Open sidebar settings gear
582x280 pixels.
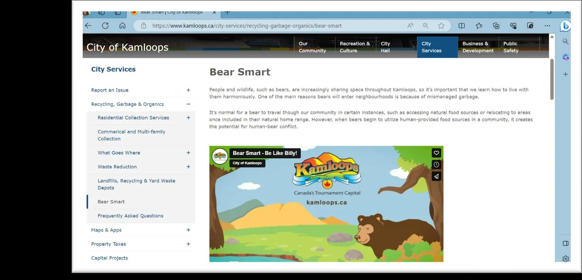click(x=565, y=259)
